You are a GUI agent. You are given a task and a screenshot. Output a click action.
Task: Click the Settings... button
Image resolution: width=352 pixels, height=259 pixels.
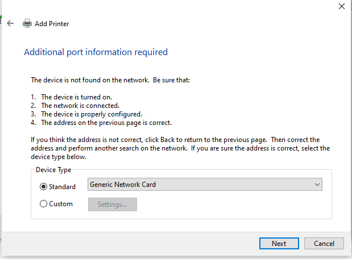[112, 204]
